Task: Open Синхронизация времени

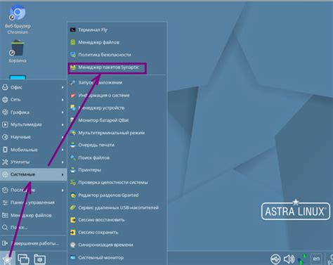Action: point(117,245)
